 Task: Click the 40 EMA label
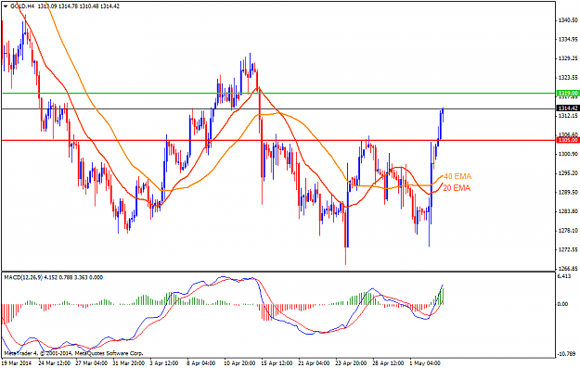click(458, 176)
